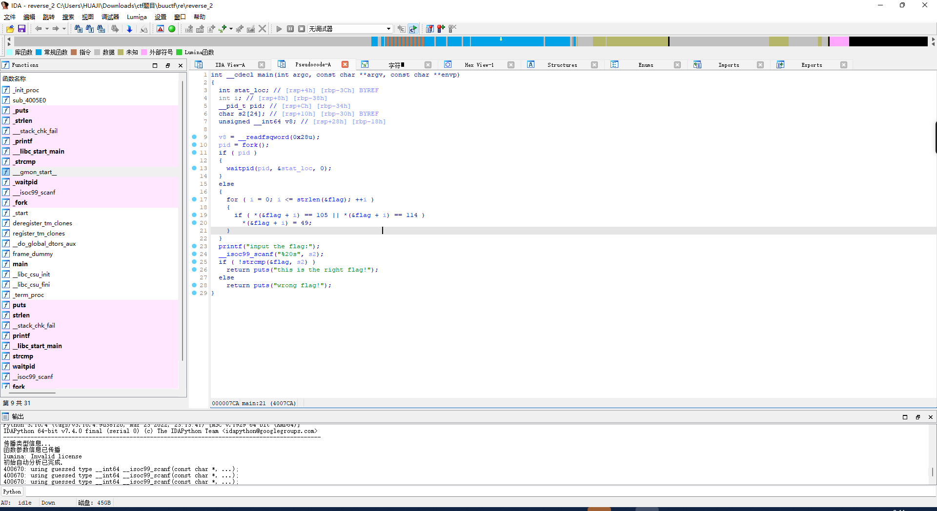
Task: Click the breakpoint list icon
Action: click(430, 29)
